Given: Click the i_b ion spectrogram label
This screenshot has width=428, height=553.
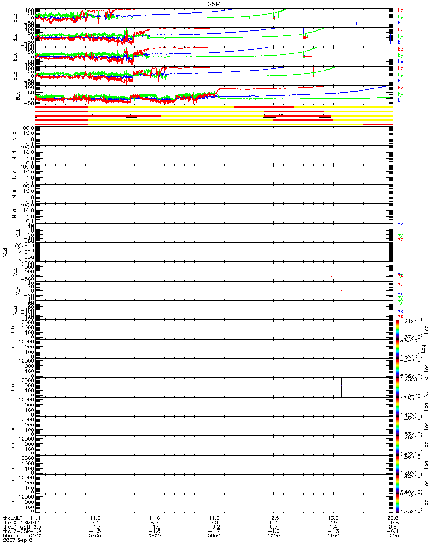Looking at the screenshot, I should point(13,329).
